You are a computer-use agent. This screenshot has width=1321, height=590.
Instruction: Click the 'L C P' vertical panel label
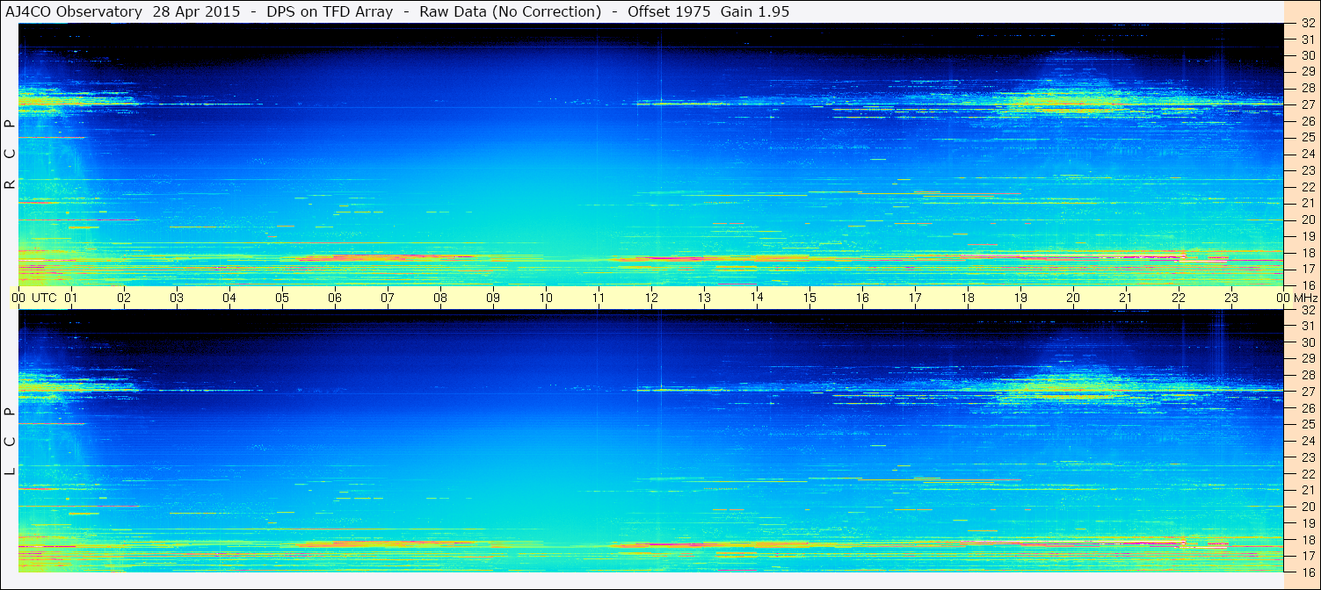[10, 442]
